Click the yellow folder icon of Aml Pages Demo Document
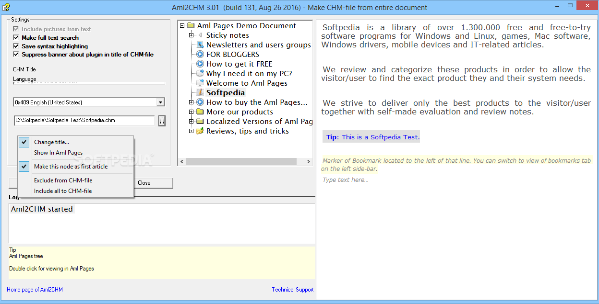The height and width of the screenshot is (304, 599). tap(191, 26)
